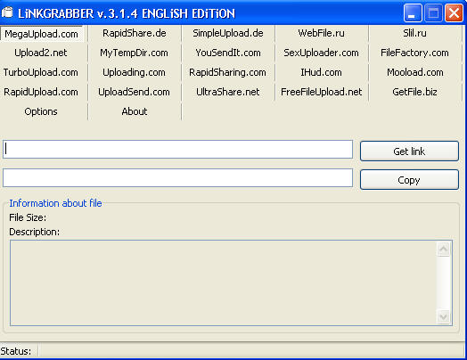Click the LinkGrabber title bar app icon
The image size is (467, 360).
pyautogui.click(x=7, y=12)
